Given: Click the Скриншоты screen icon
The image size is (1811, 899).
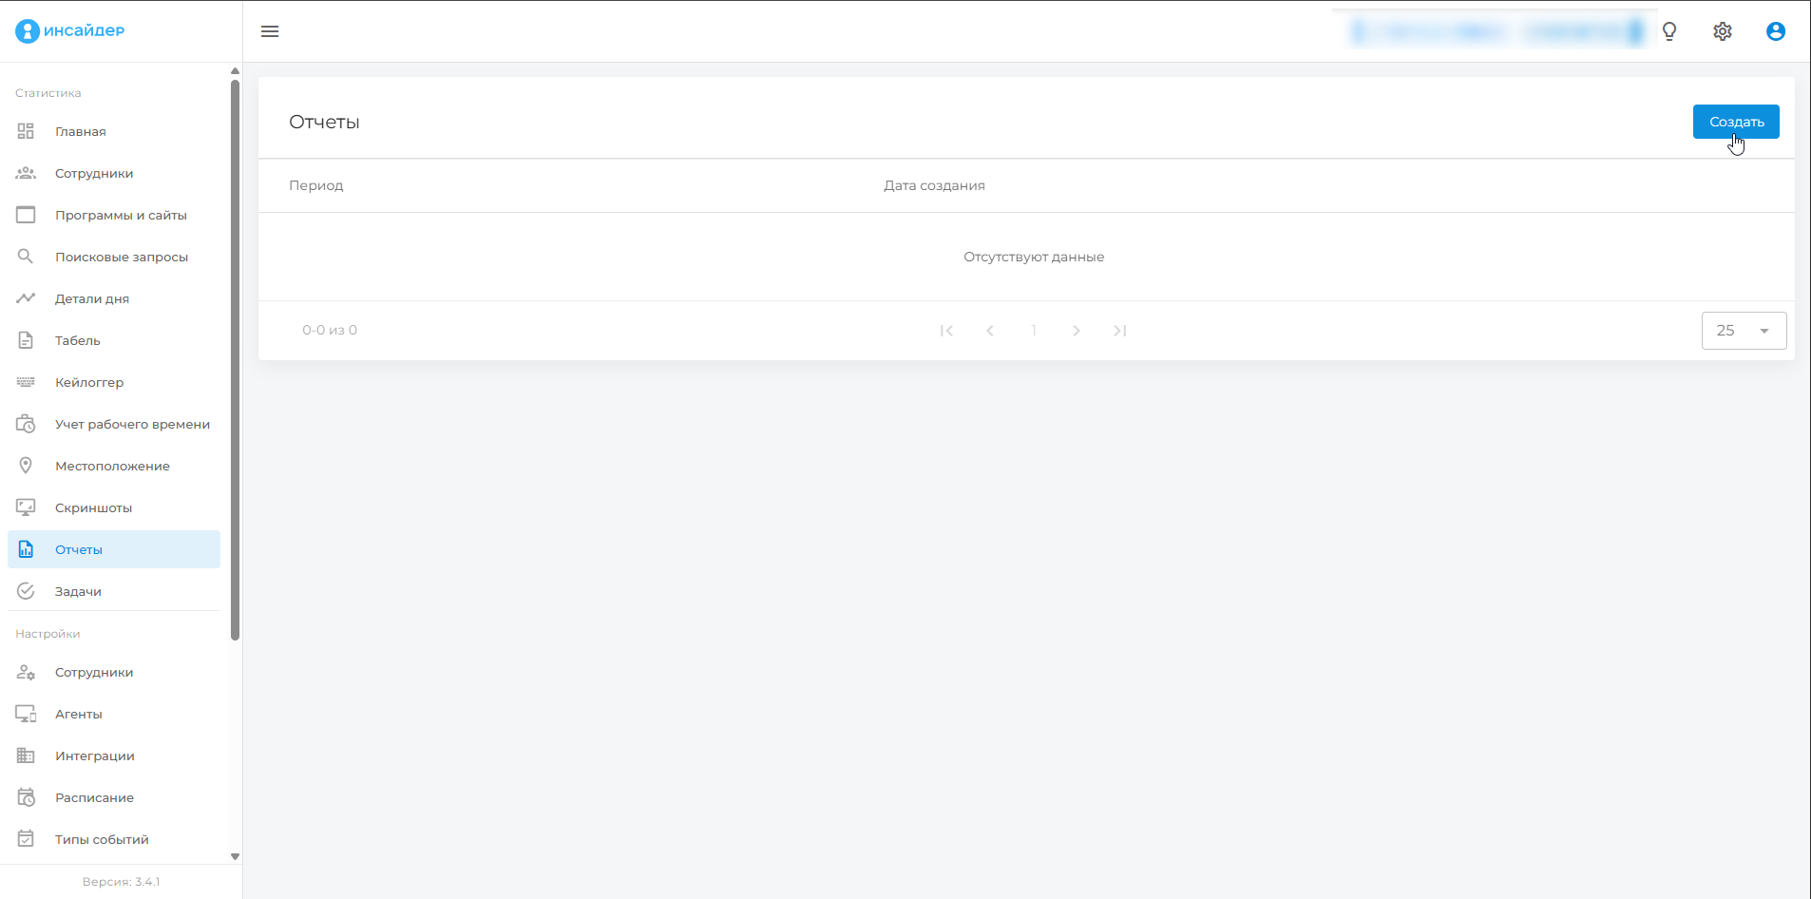Looking at the screenshot, I should [26, 507].
